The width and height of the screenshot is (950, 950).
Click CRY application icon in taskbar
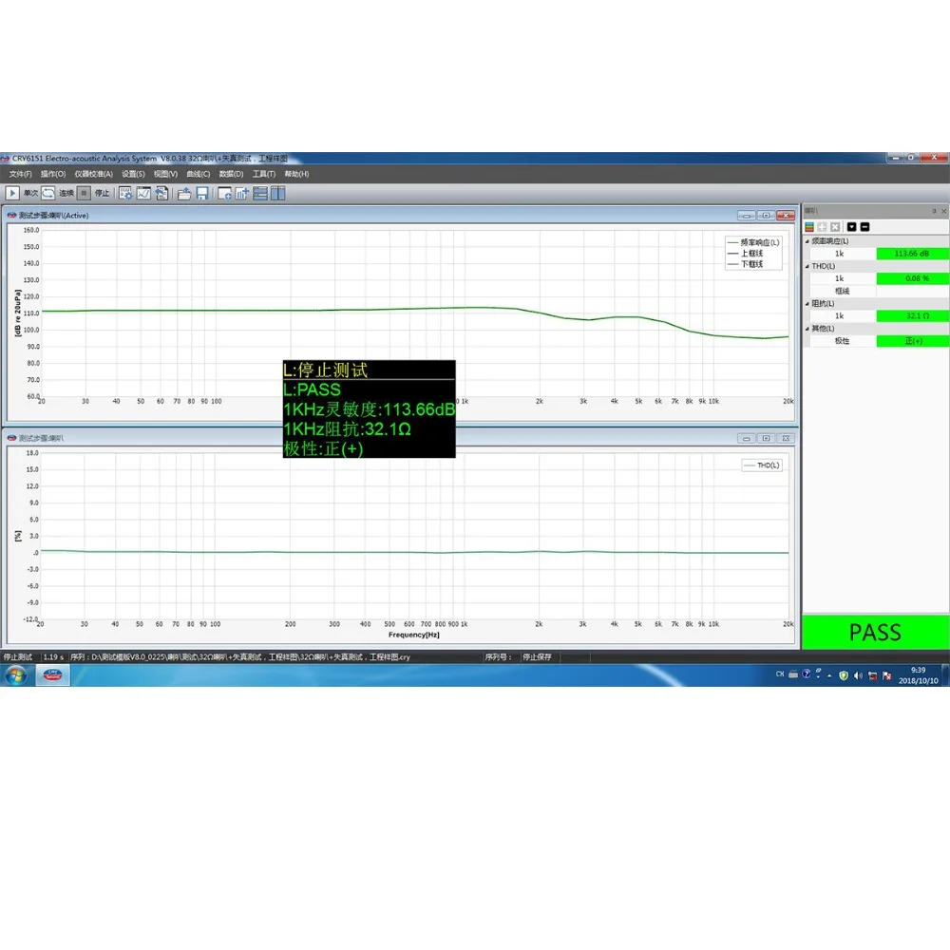(52, 674)
